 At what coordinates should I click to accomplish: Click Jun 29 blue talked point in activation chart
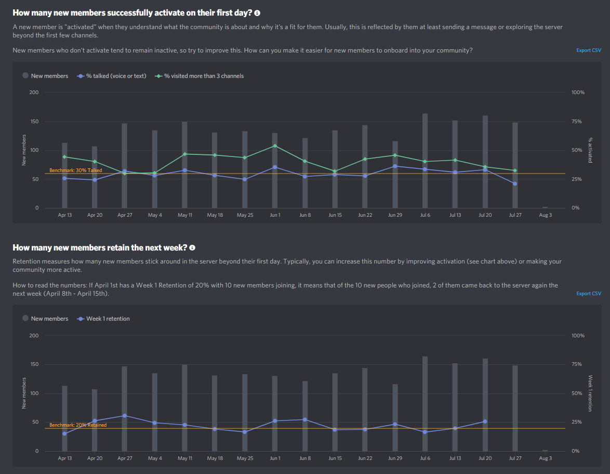coord(395,166)
